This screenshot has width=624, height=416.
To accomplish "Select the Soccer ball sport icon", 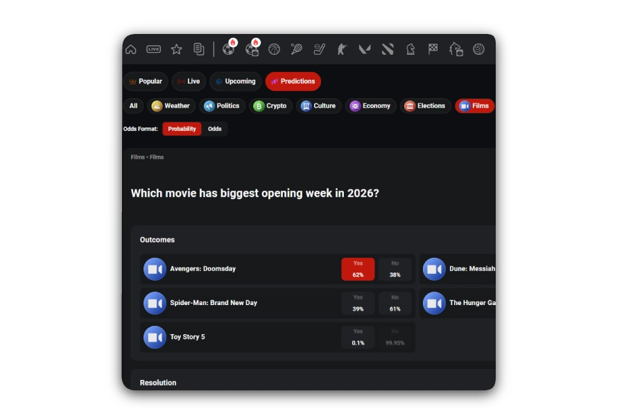I will (228, 49).
